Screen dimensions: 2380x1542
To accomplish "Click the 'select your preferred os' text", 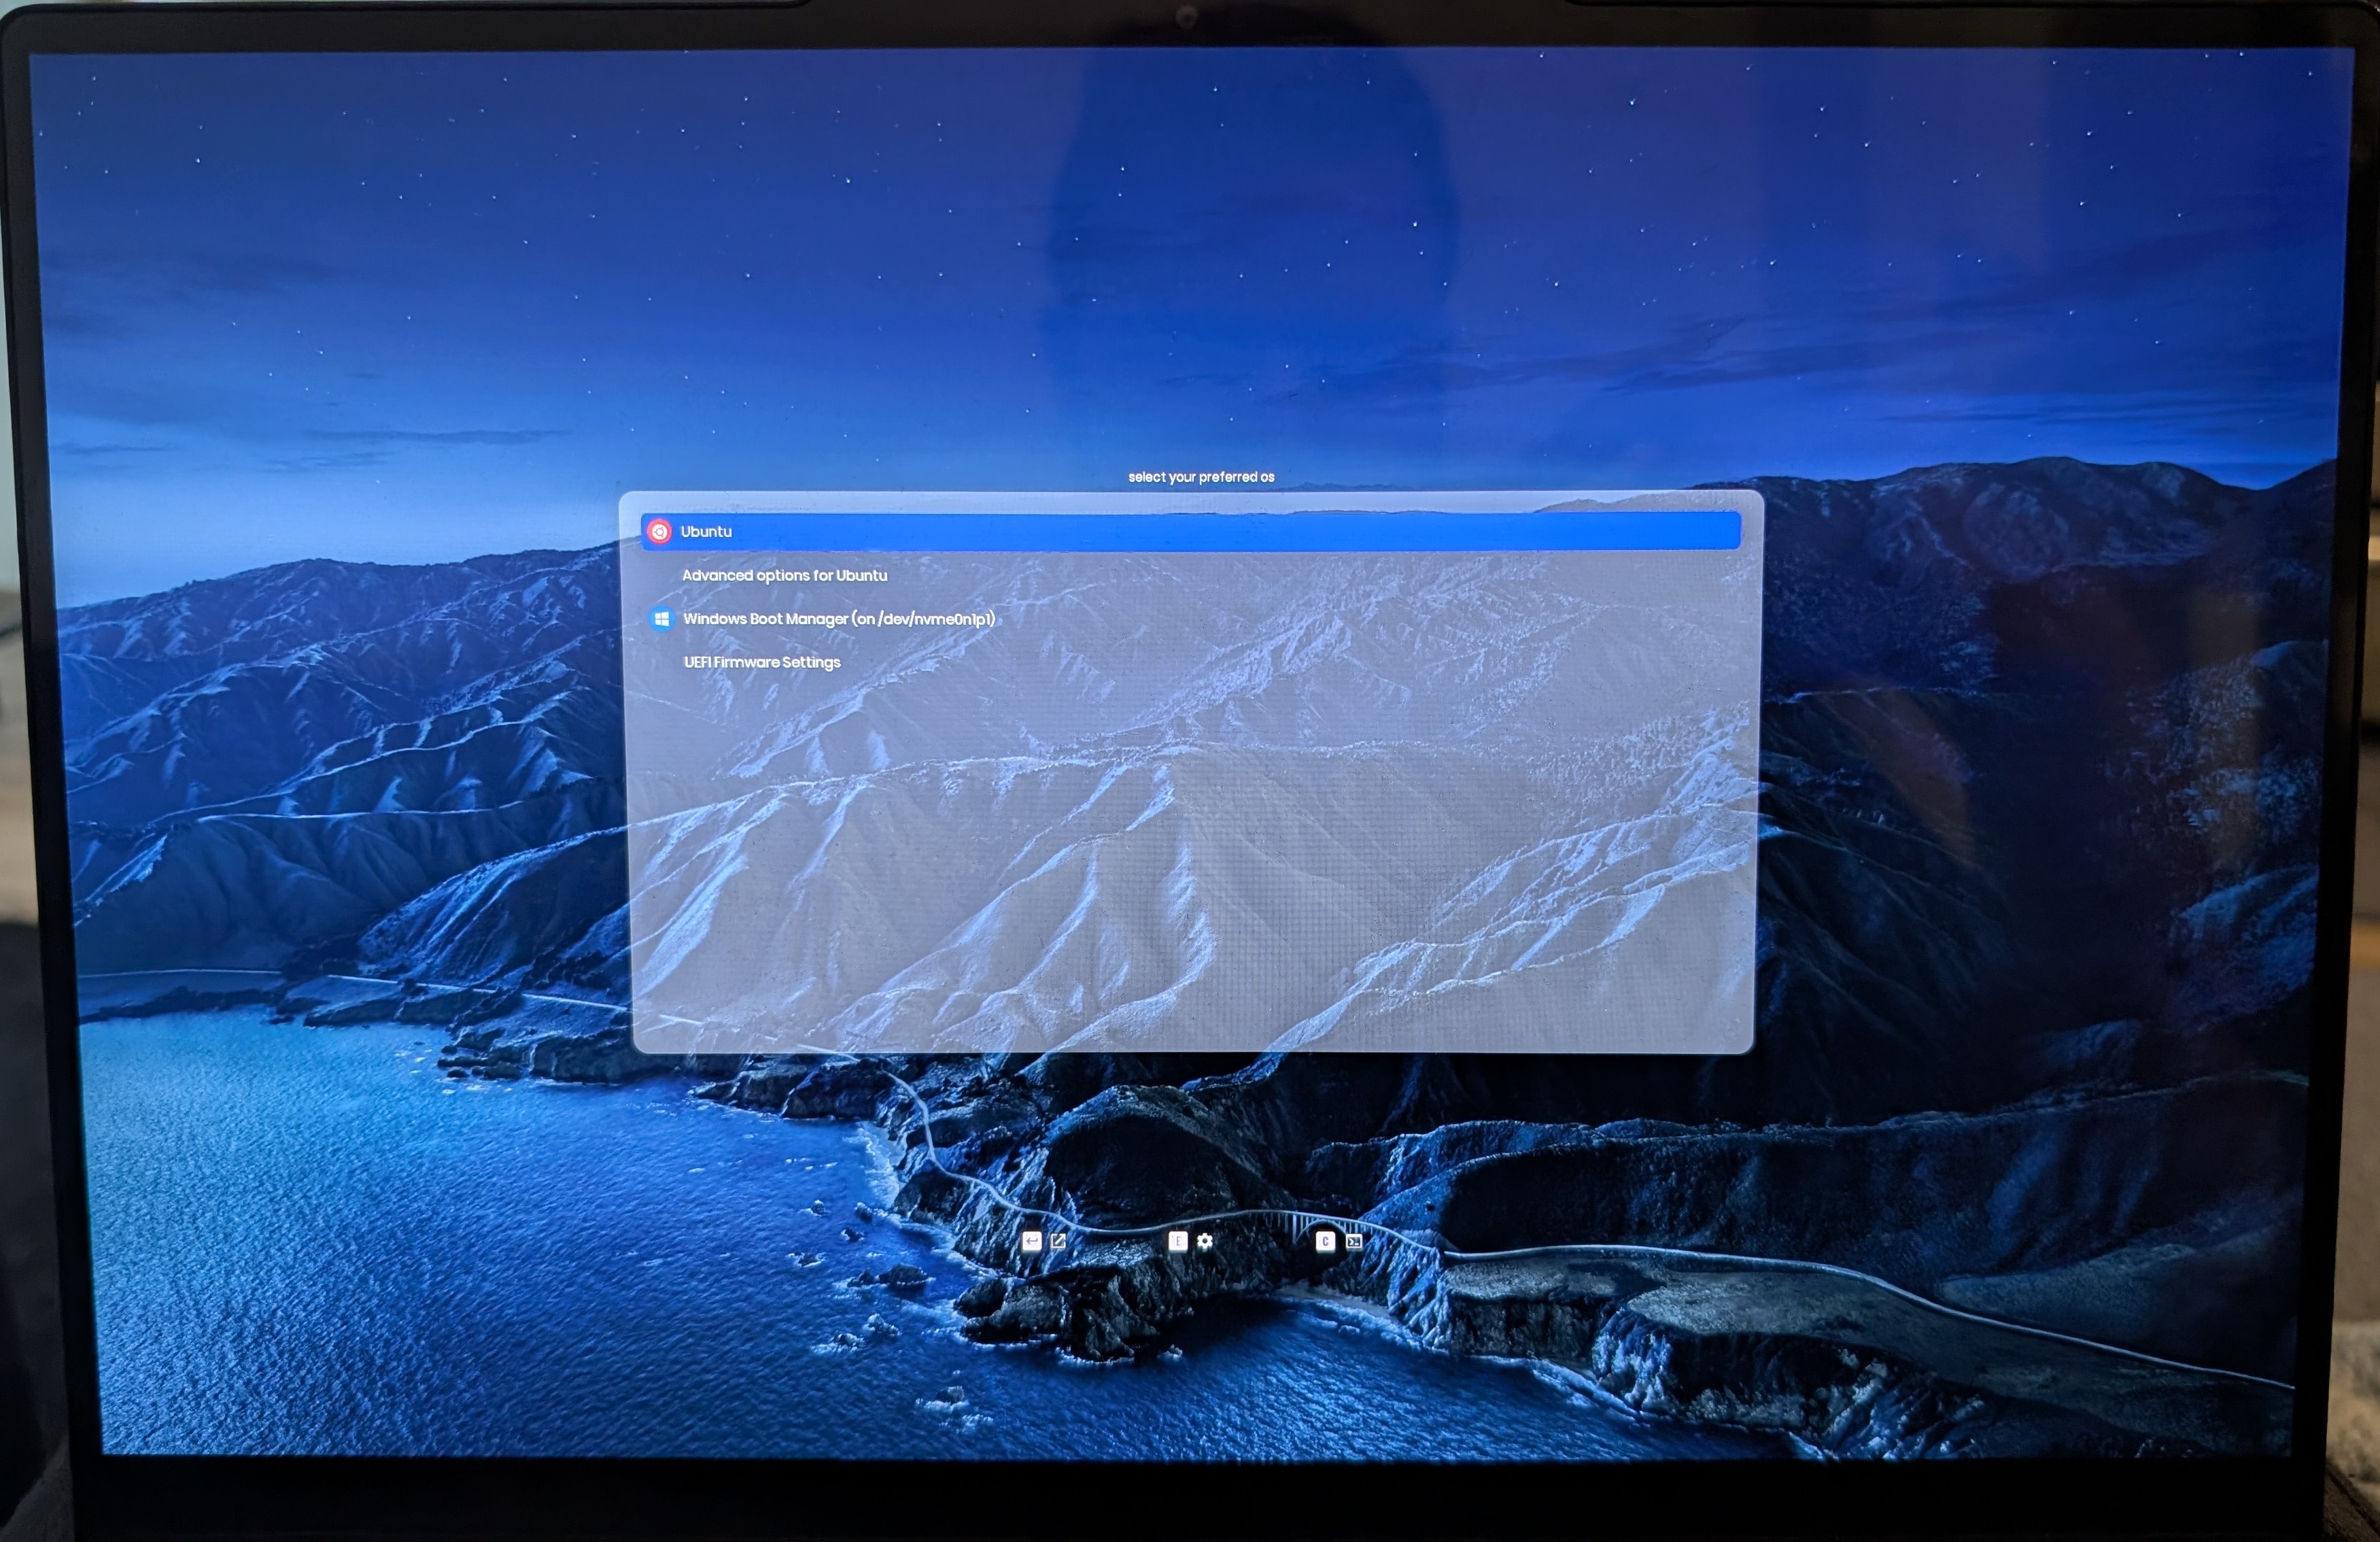I will click(1201, 477).
